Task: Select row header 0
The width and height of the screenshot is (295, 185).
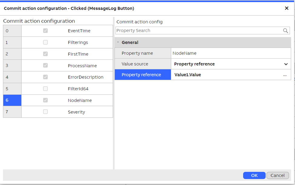Action: [12, 31]
